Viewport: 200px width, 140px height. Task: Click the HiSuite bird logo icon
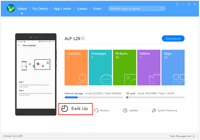pyautogui.click(x=11, y=8)
